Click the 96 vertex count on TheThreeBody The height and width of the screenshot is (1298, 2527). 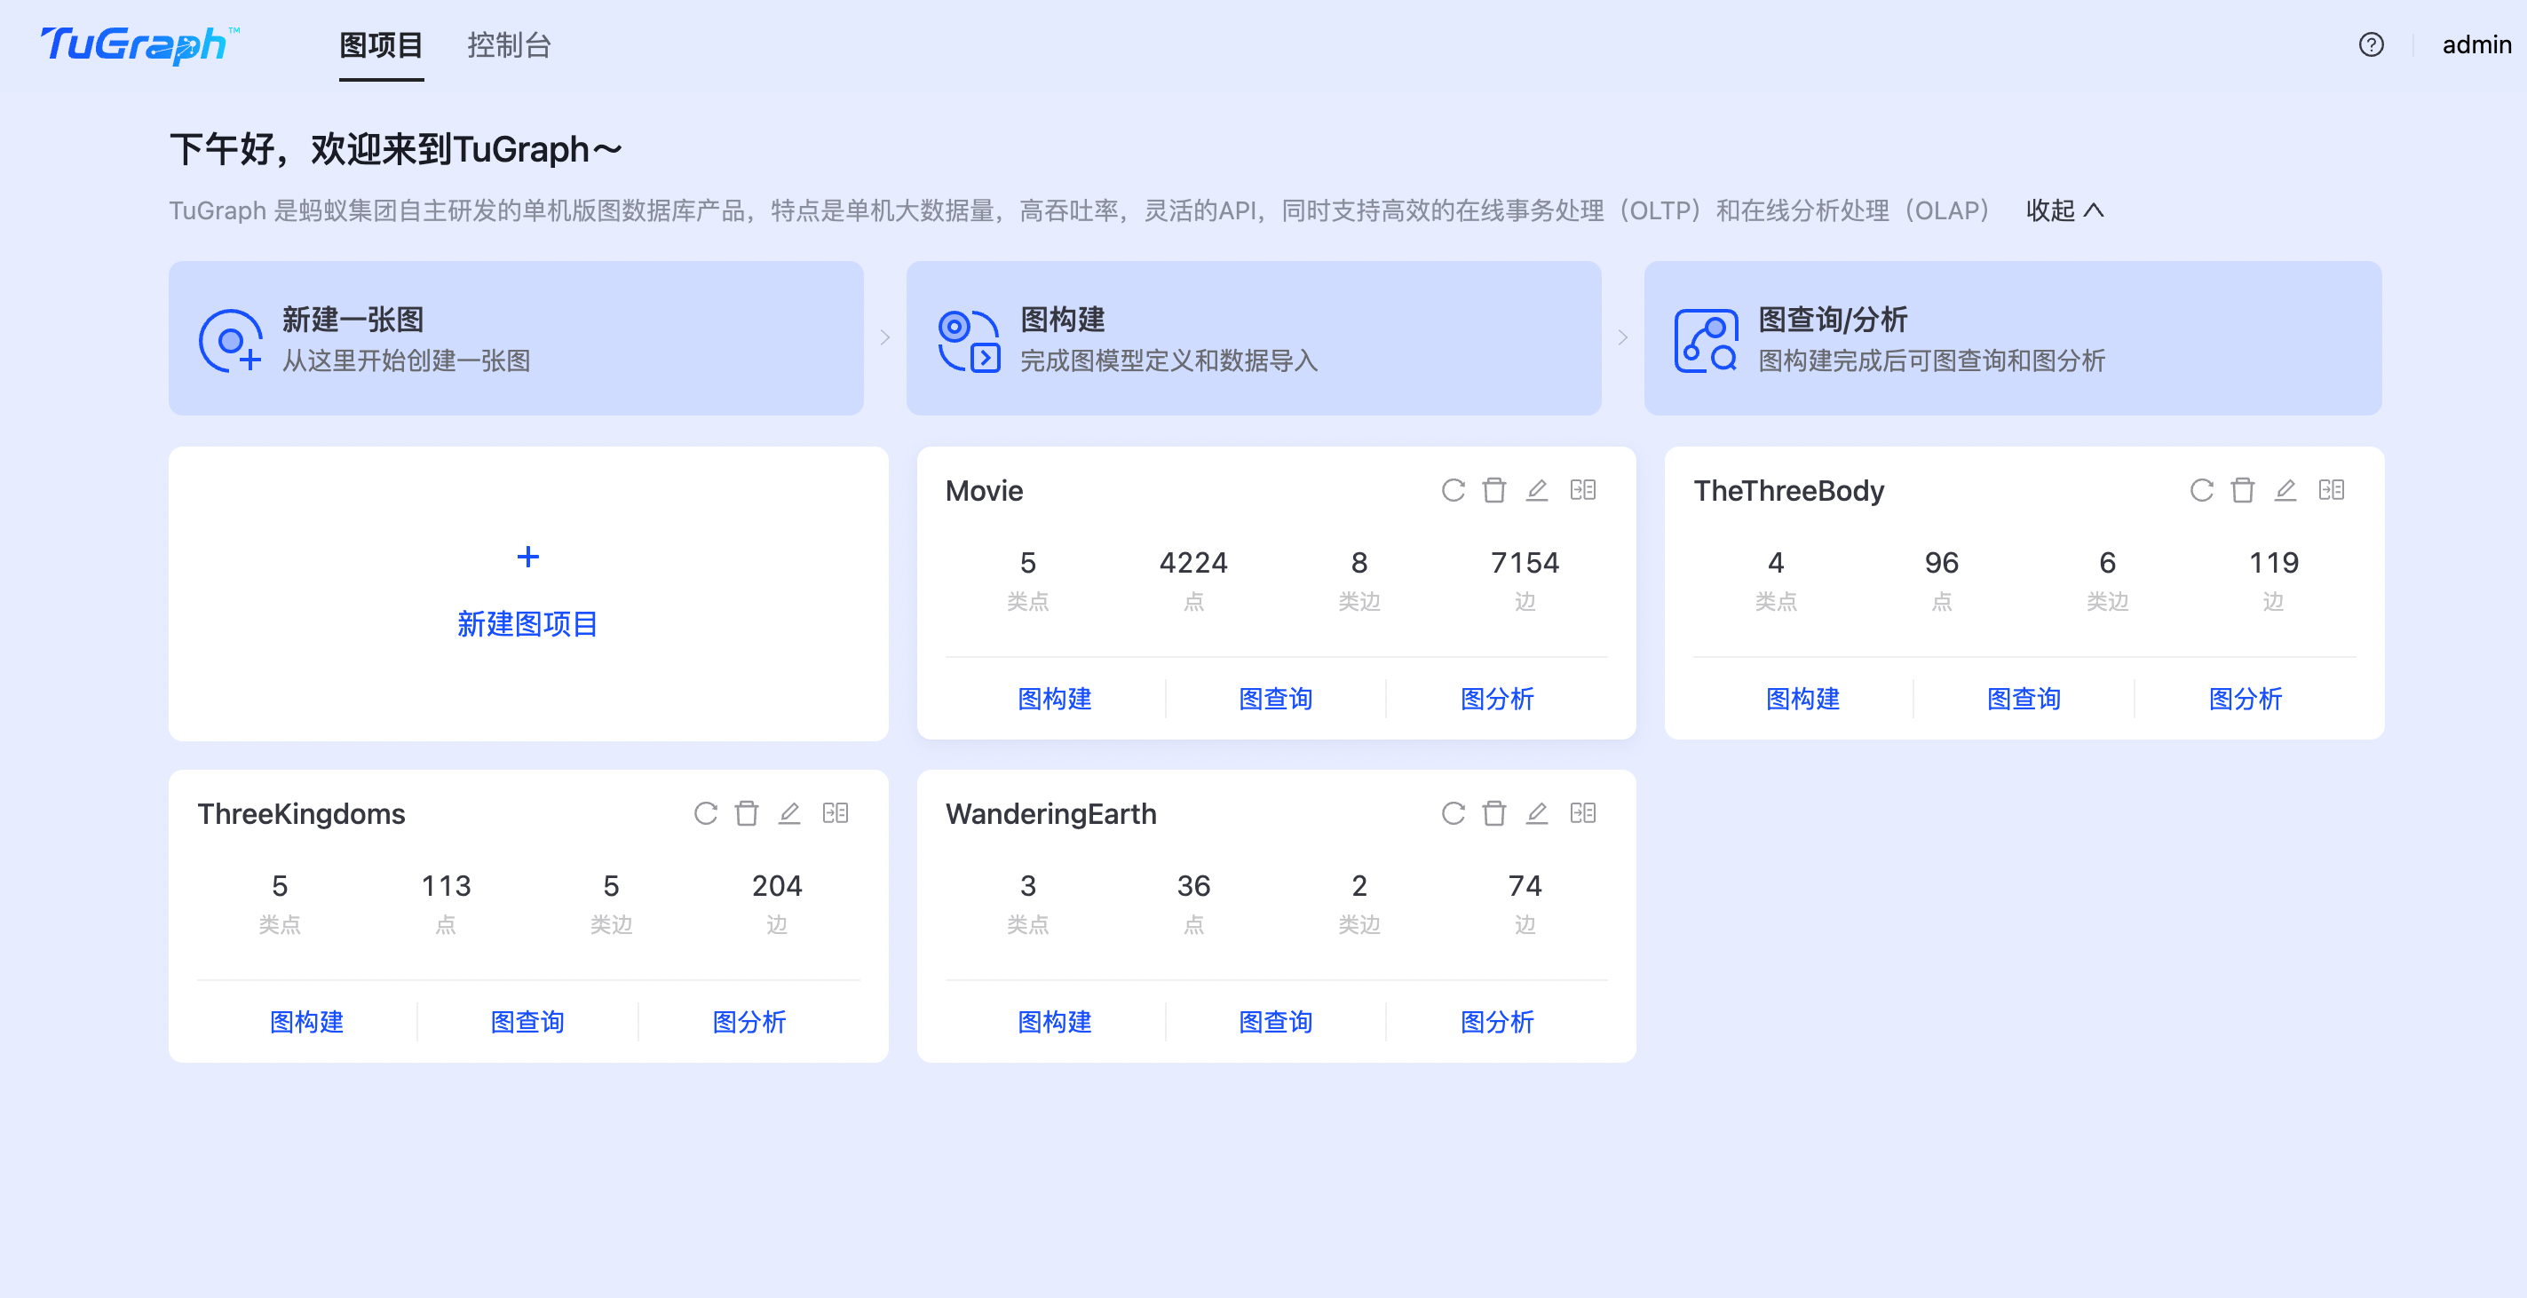[1941, 562]
